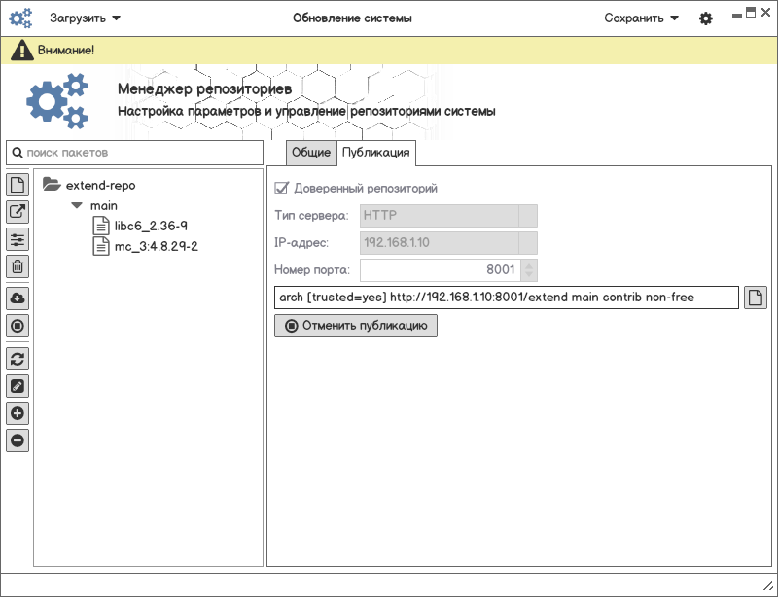Image resolution: width=778 pixels, height=597 pixels.
Task: Click the repository string text field
Action: (x=507, y=298)
